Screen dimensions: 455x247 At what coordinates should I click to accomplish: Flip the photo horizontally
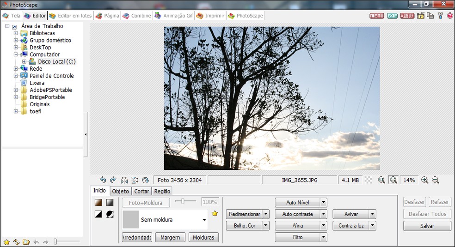(124, 180)
